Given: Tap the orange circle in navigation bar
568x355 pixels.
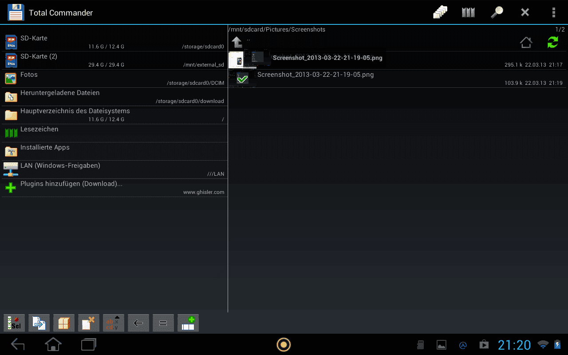Looking at the screenshot, I should [284, 344].
